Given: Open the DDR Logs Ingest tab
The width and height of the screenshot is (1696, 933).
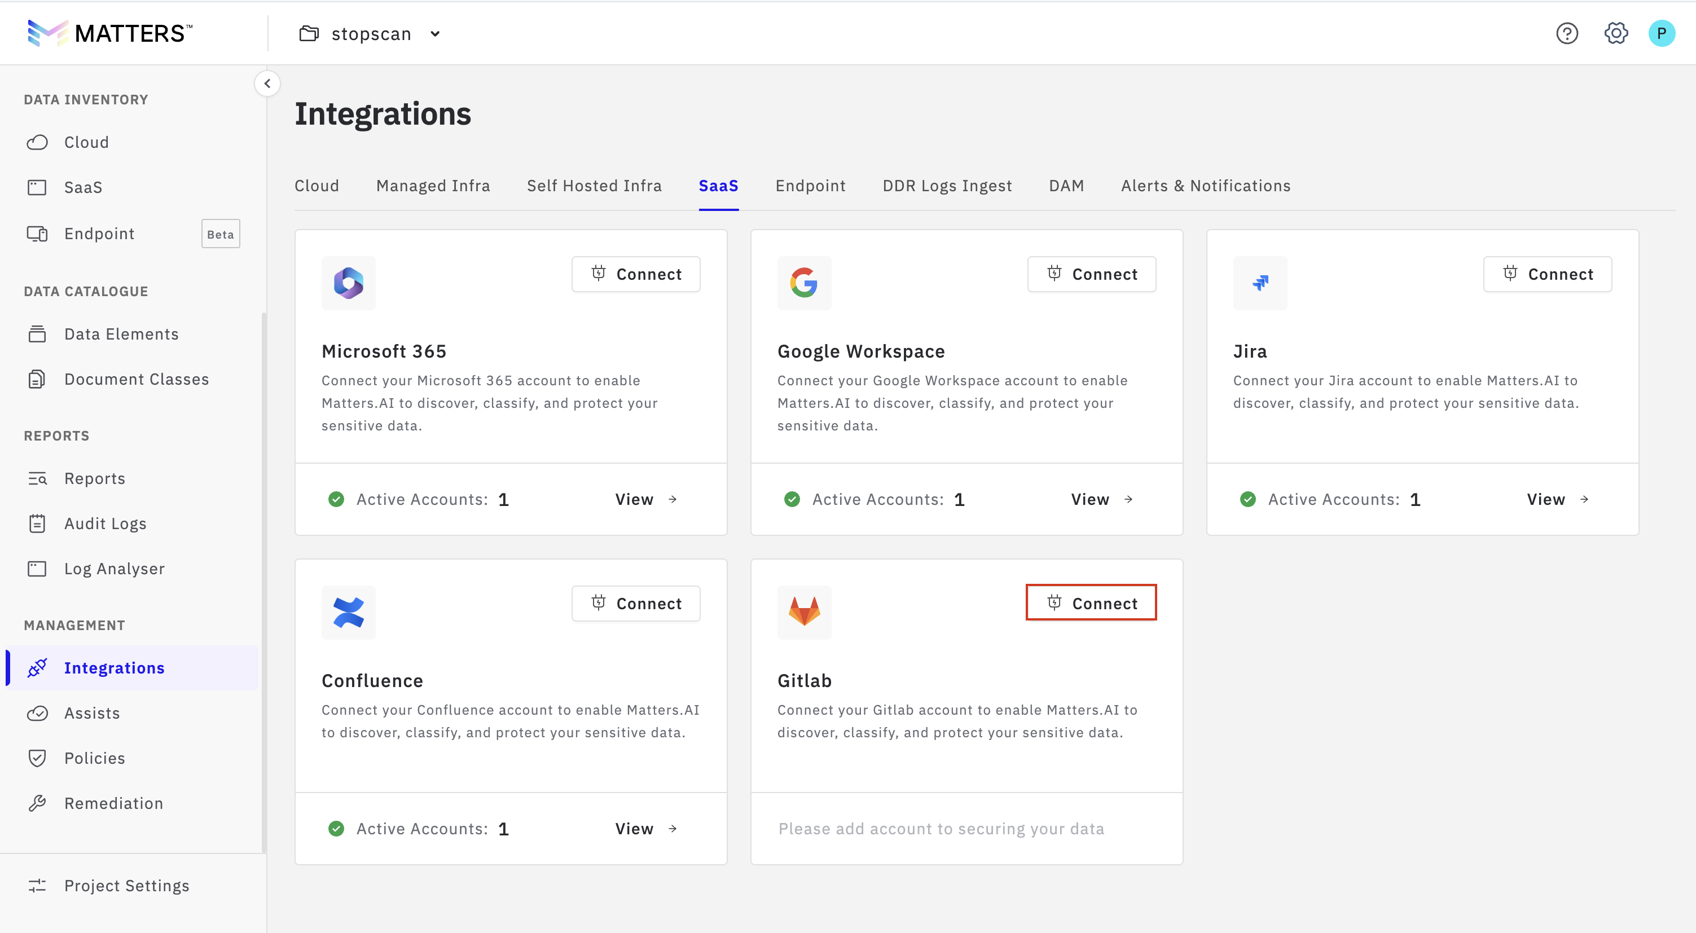Looking at the screenshot, I should coord(947,186).
